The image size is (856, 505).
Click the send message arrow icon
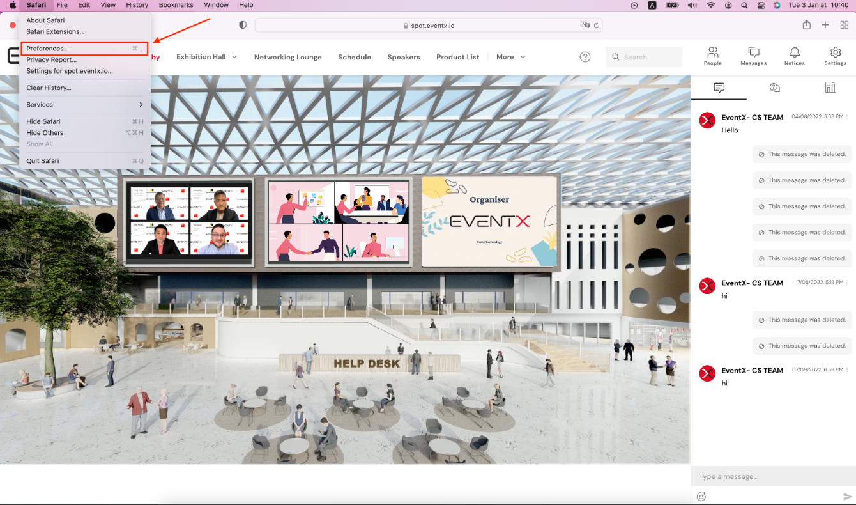click(x=847, y=496)
